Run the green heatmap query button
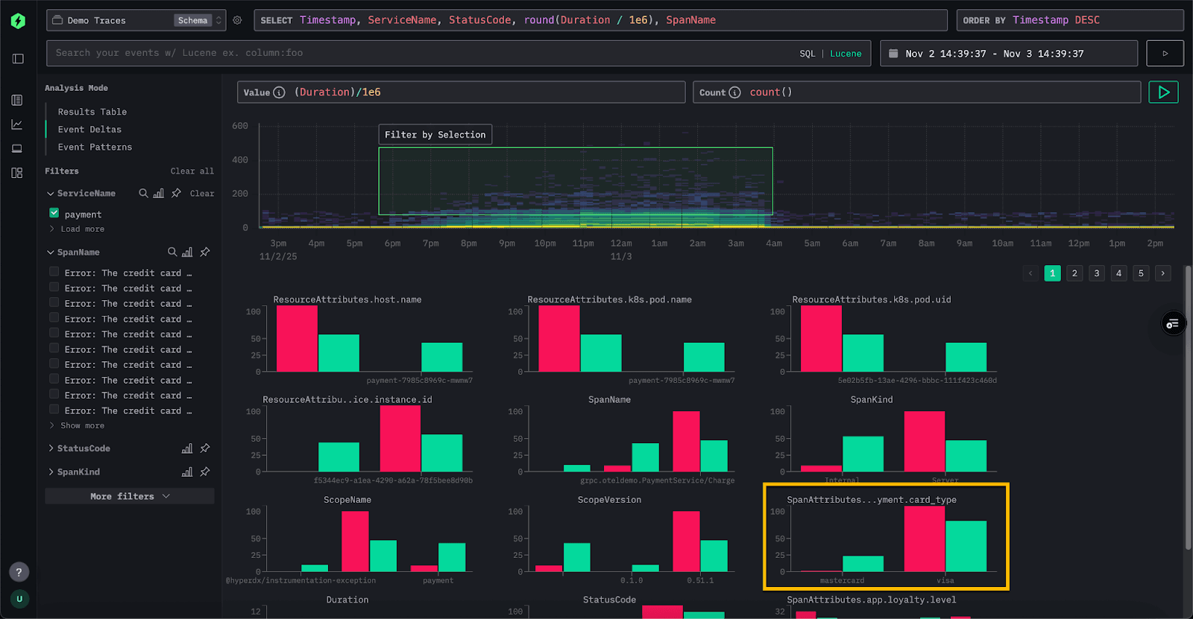Image resolution: width=1193 pixels, height=619 pixels. tap(1163, 92)
